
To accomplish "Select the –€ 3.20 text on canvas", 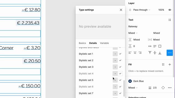I will click(x=32, y=48).
